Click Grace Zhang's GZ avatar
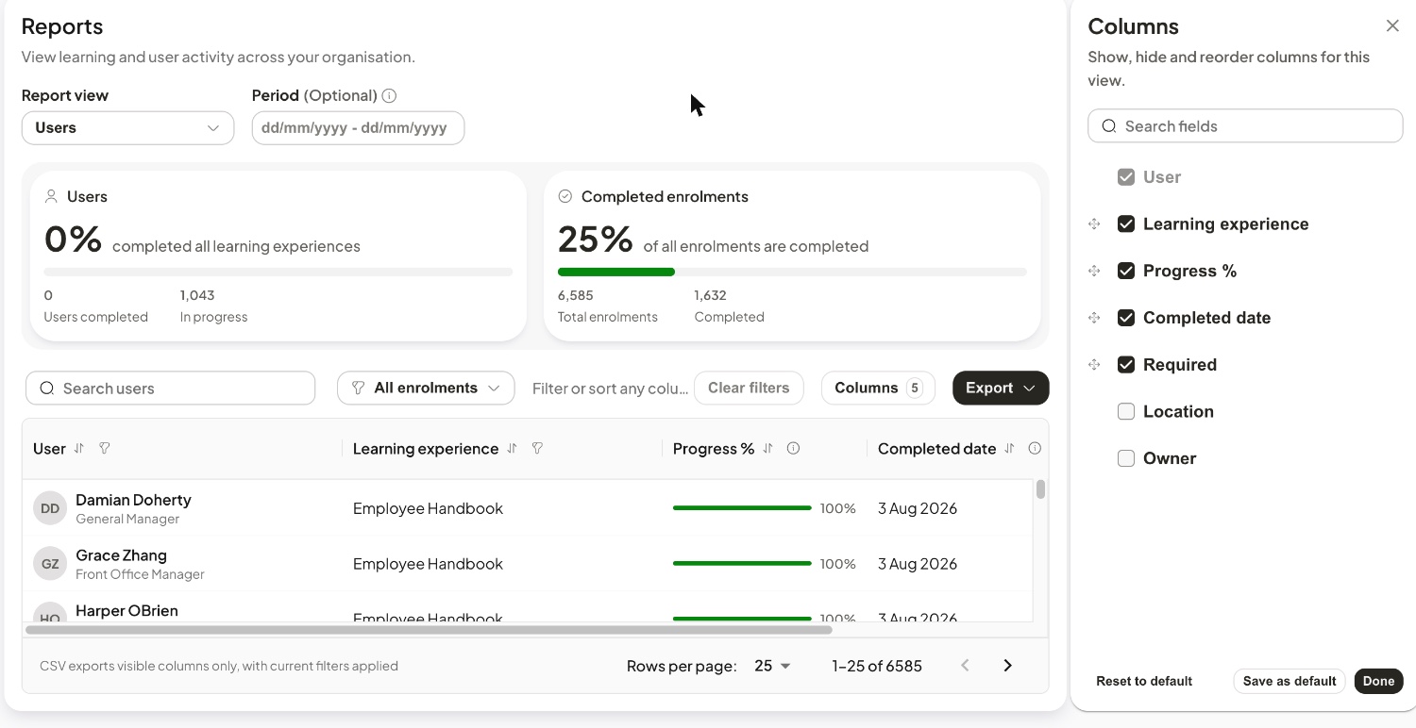Viewport: 1416px width, 728px height. pyautogui.click(x=50, y=564)
